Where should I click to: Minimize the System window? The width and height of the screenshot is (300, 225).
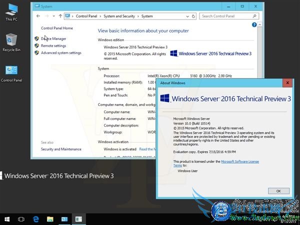[228, 6]
